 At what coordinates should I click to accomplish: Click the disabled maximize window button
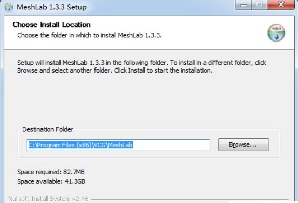click(x=259, y=5)
